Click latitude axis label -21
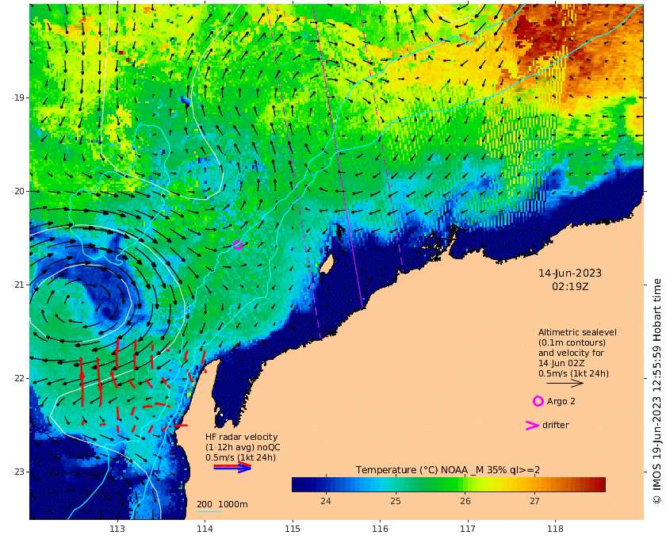This screenshot has width=666, height=539. 17,285
